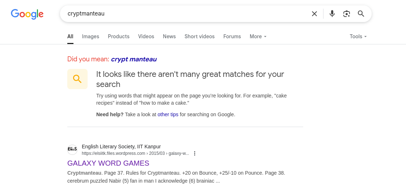Open three-dot menu for IIT Kanpur result
The height and width of the screenshot is (192, 406).
(x=195, y=153)
